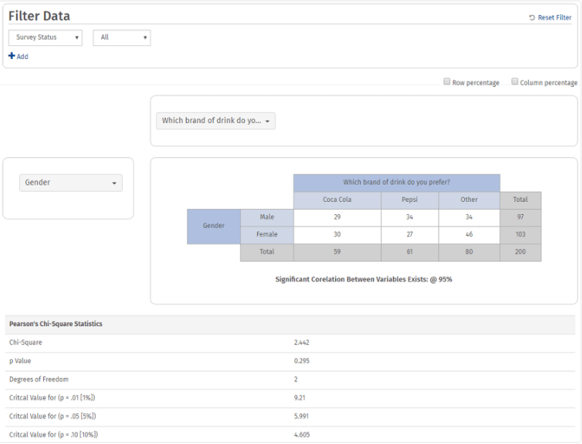Click the caret on the All dropdown
Viewport: 582px width, 444px height.
[145, 37]
